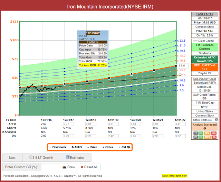Edit the dividend field 2.42
Viewport: 221px width, 182px height.
tap(113, 136)
